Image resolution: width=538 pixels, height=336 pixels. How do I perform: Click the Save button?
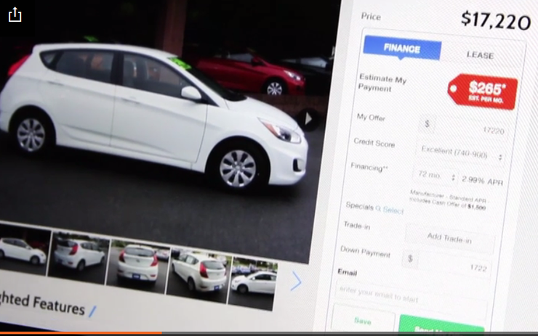[x=363, y=321]
